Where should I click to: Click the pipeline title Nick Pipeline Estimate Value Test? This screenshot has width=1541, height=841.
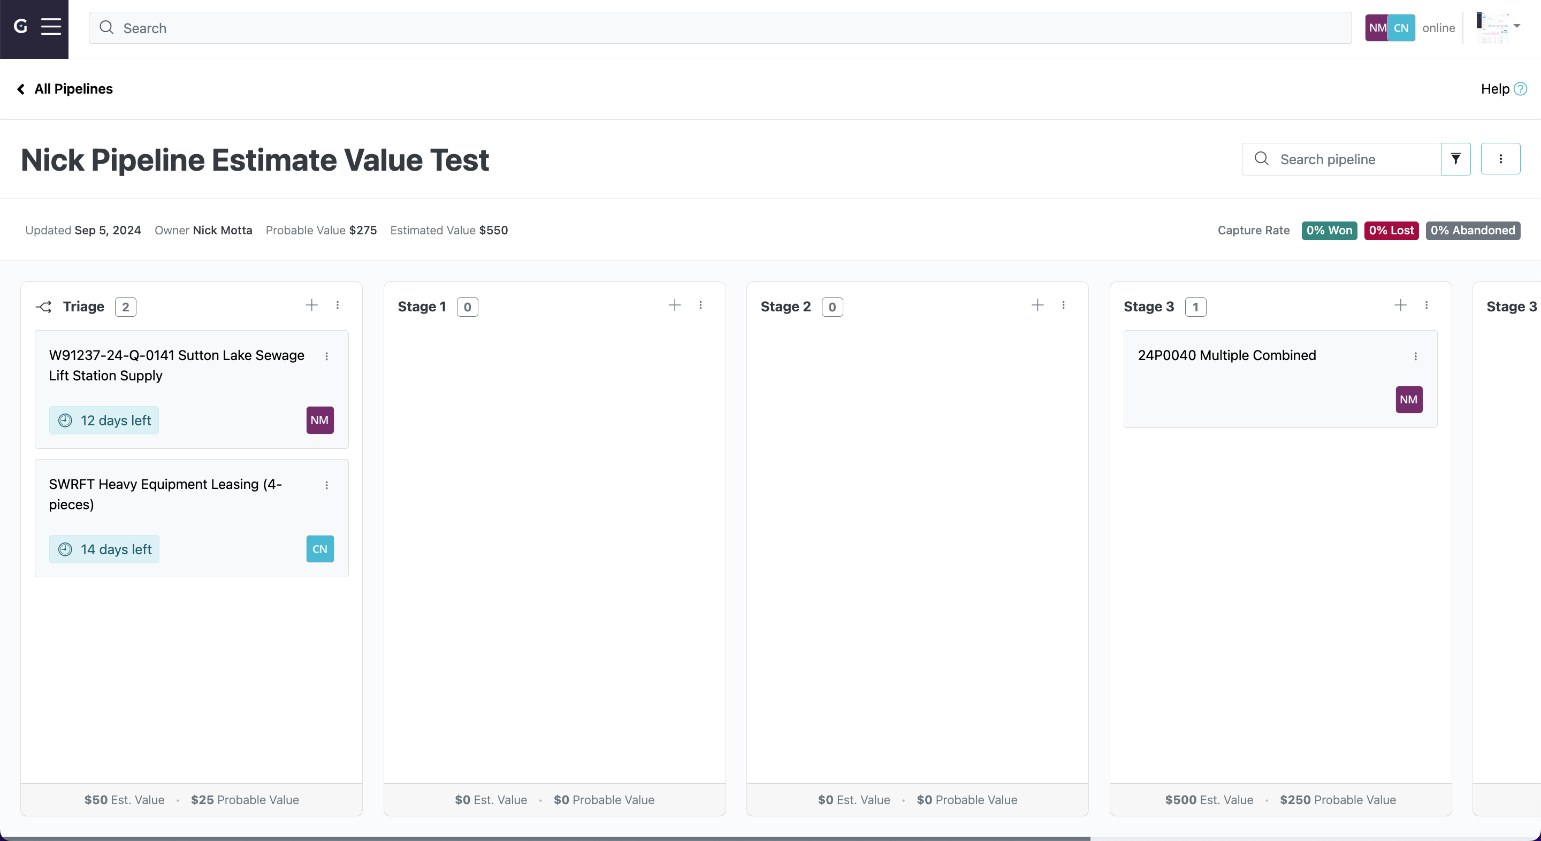click(255, 160)
